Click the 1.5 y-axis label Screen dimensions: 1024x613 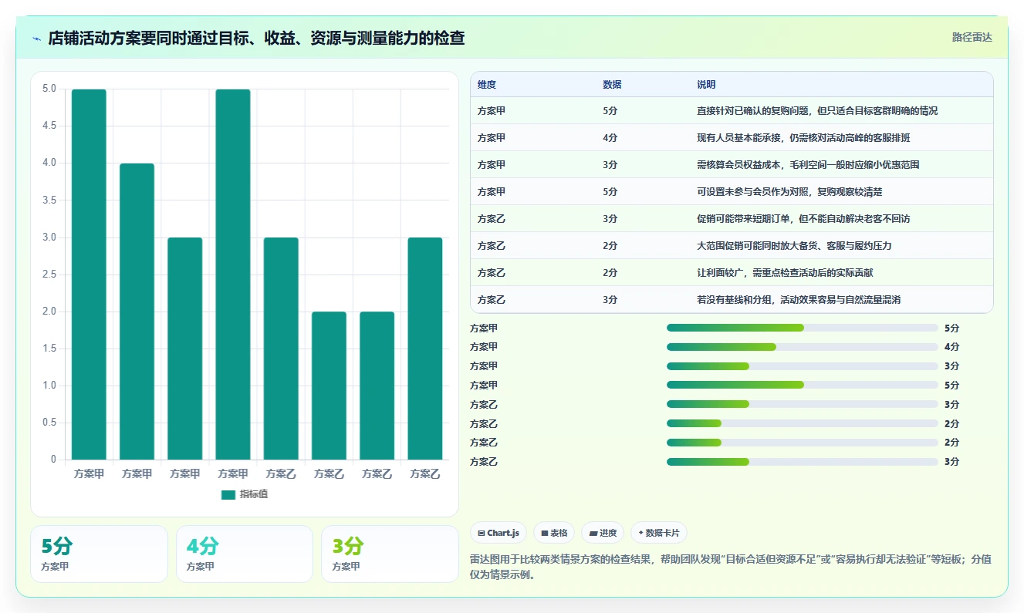pyautogui.click(x=49, y=349)
